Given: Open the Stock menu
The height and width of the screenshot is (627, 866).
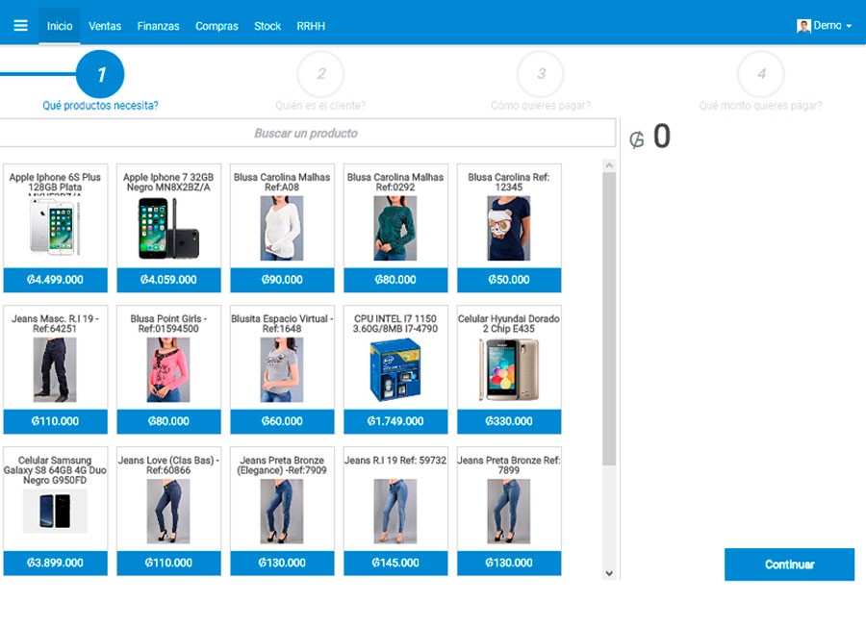Looking at the screenshot, I should [267, 26].
